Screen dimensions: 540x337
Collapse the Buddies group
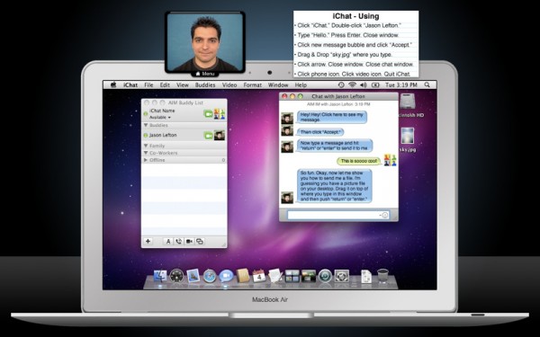(x=146, y=126)
